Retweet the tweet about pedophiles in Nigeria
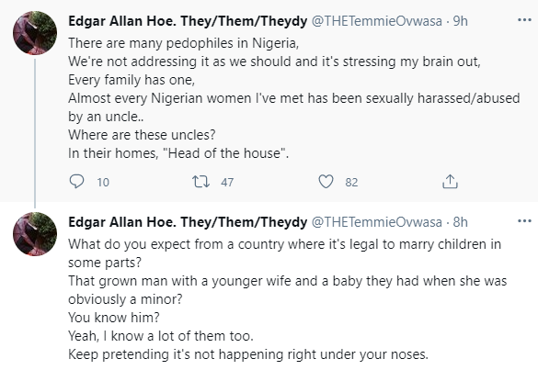 coord(200,182)
